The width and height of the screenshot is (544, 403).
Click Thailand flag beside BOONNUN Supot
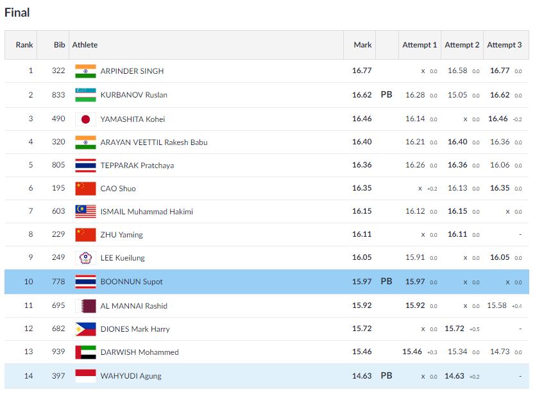click(85, 282)
